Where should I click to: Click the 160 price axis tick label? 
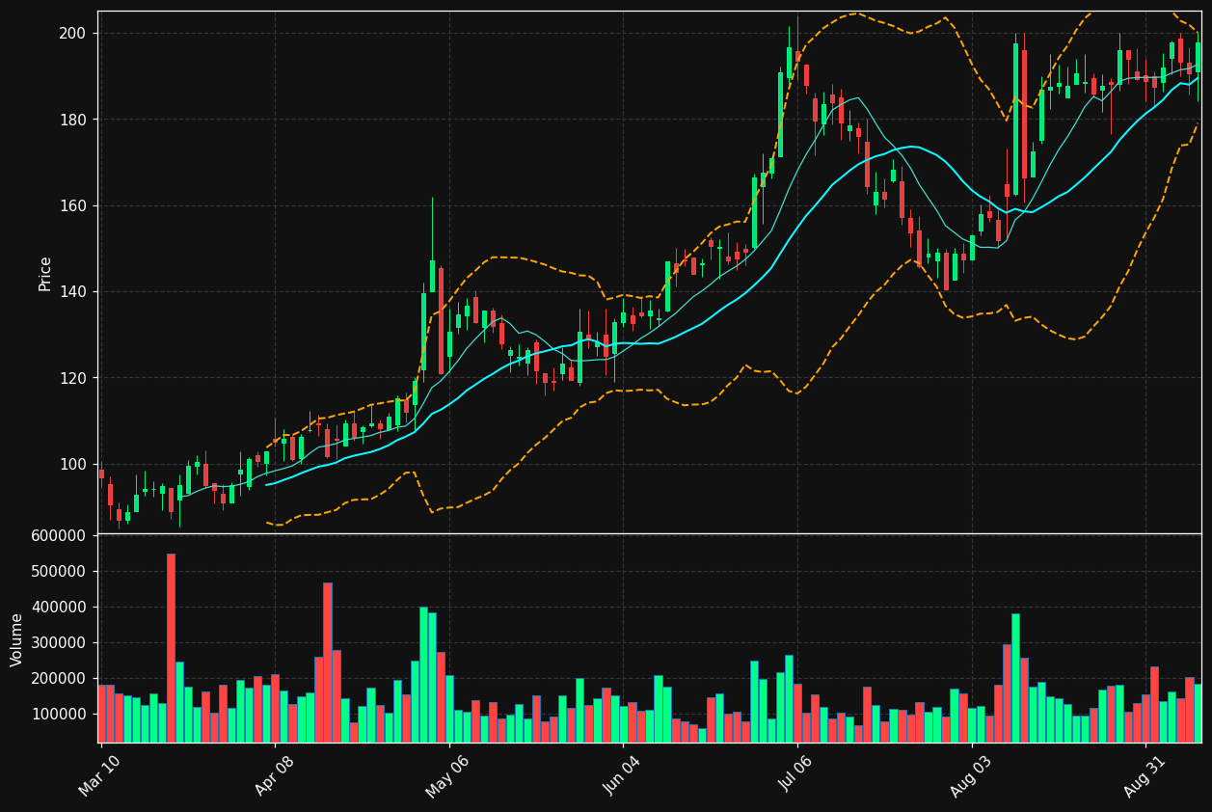[73, 205]
